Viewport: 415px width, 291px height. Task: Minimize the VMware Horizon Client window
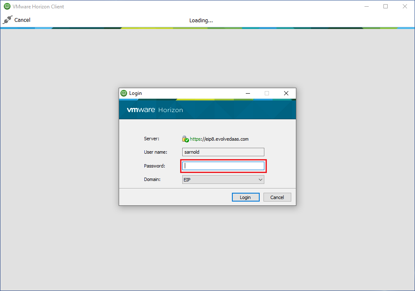point(366,7)
